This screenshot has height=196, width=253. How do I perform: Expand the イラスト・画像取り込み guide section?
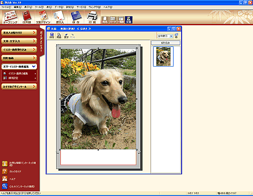click(19, 50)
